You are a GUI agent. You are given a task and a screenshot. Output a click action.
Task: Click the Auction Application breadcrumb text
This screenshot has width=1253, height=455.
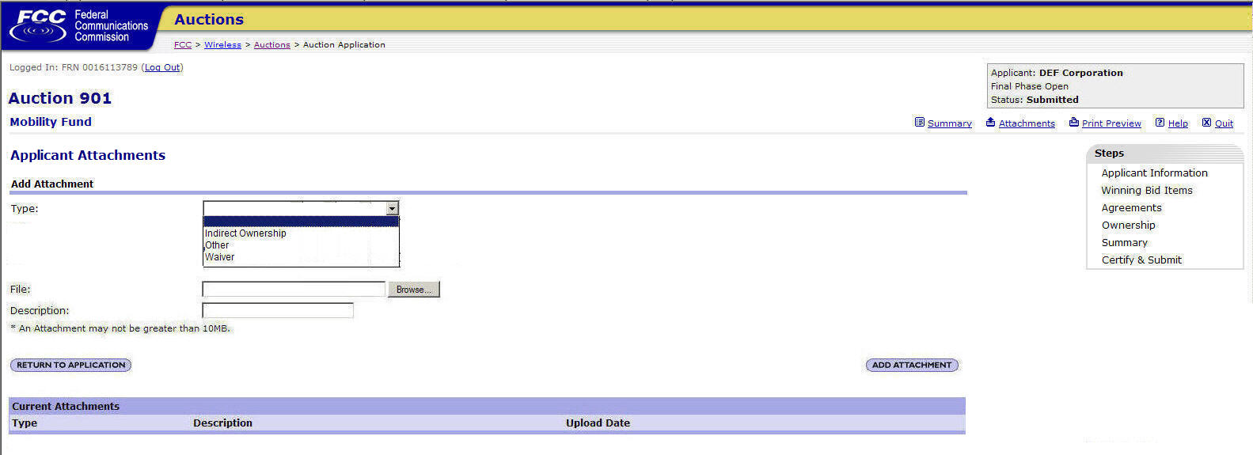(x=344, y=45)
